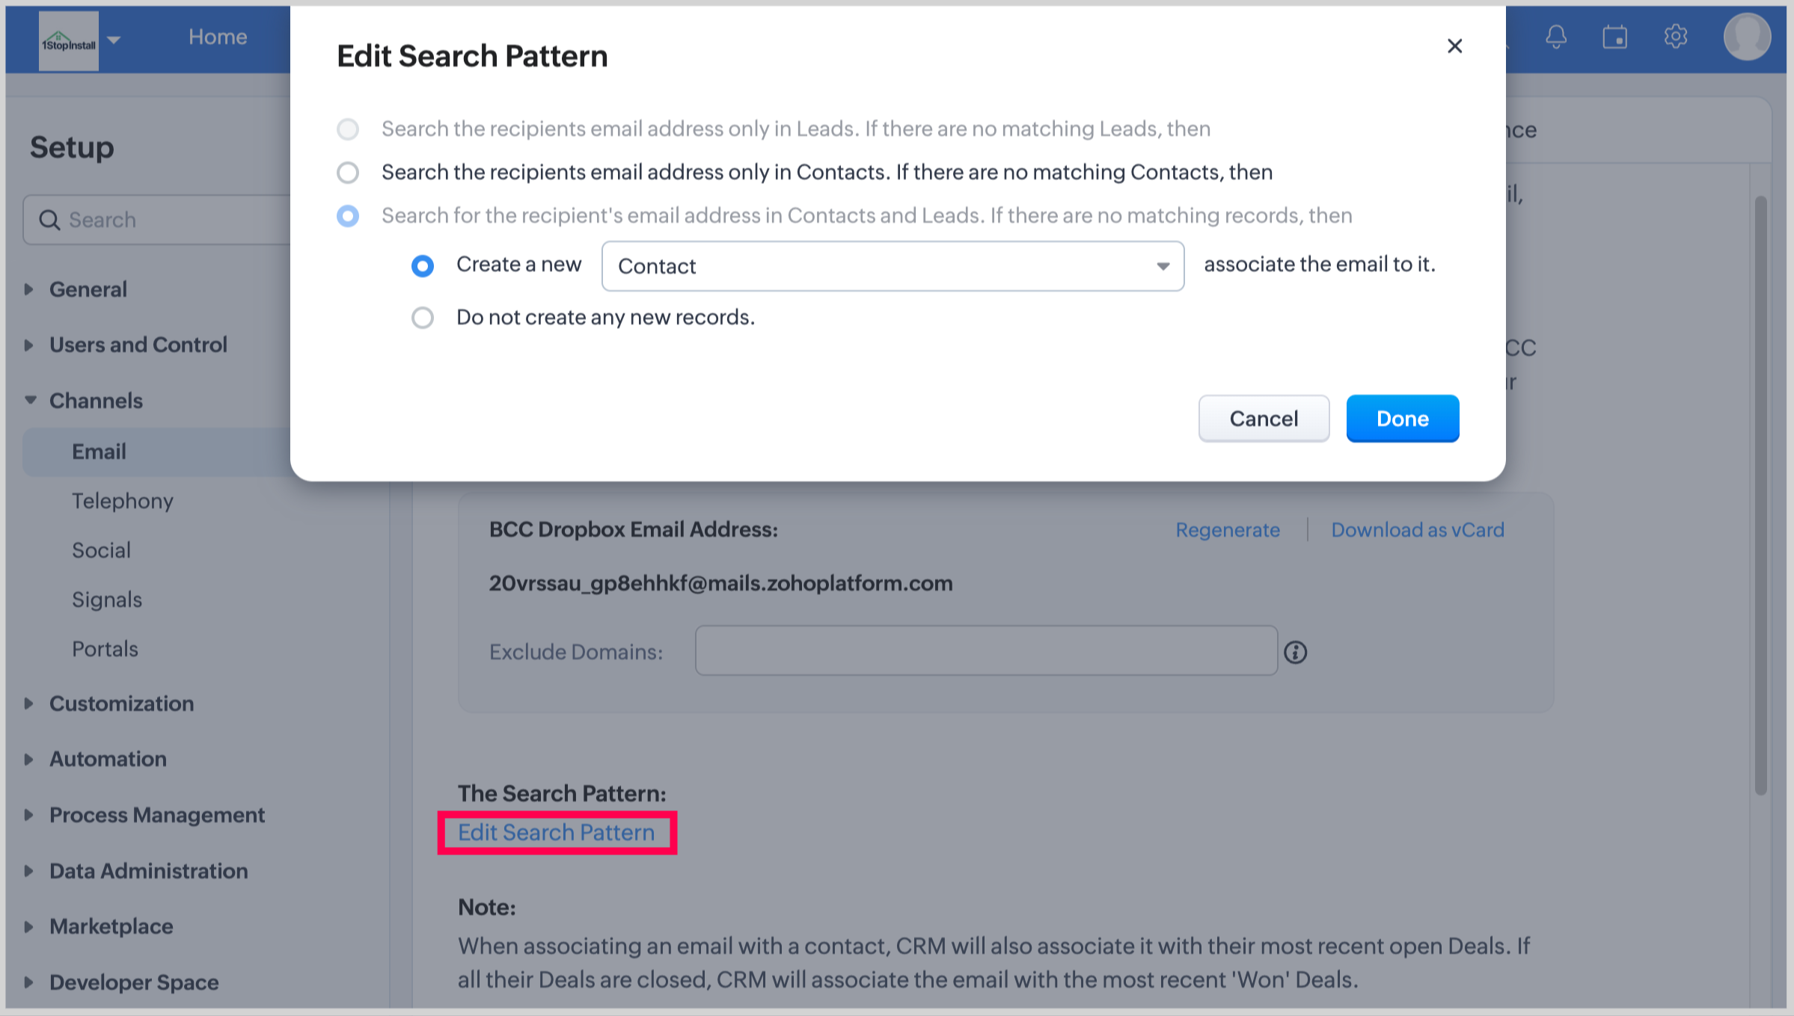The width and height of the screenshot is (1794, 1016).
Task: Open the calendar icon in header
Action: click(x=1614, y=37)
